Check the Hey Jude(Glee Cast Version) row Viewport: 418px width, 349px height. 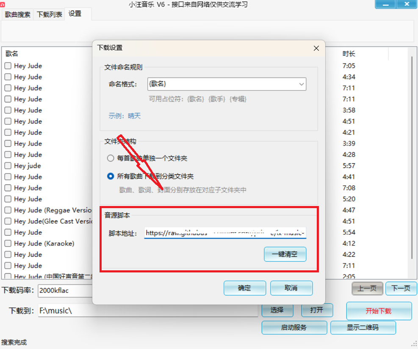[8, 221]
